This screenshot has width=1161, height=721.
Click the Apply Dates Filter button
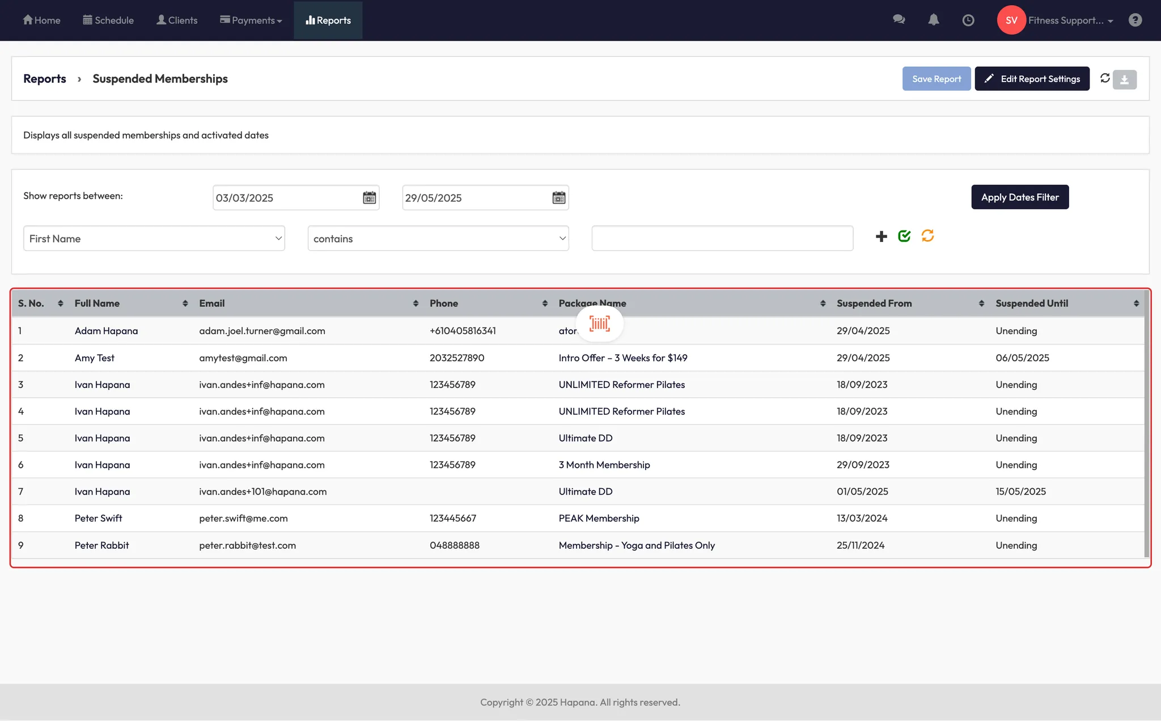tap(1019, 197)
